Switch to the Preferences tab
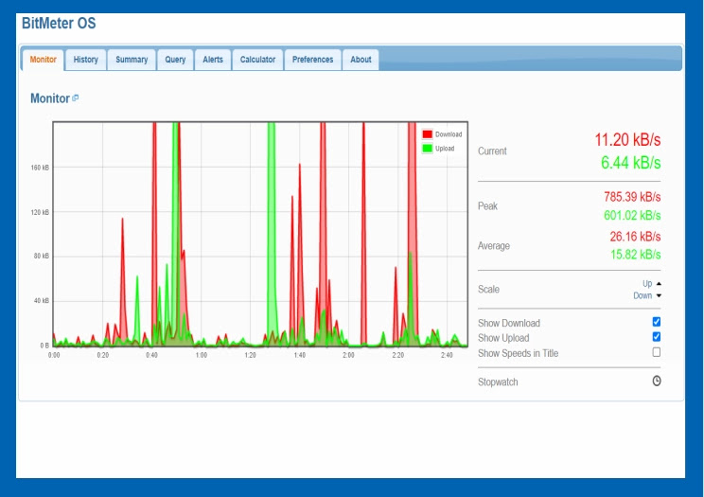Screen dimensions: 704x497 [x=313, y=60]
